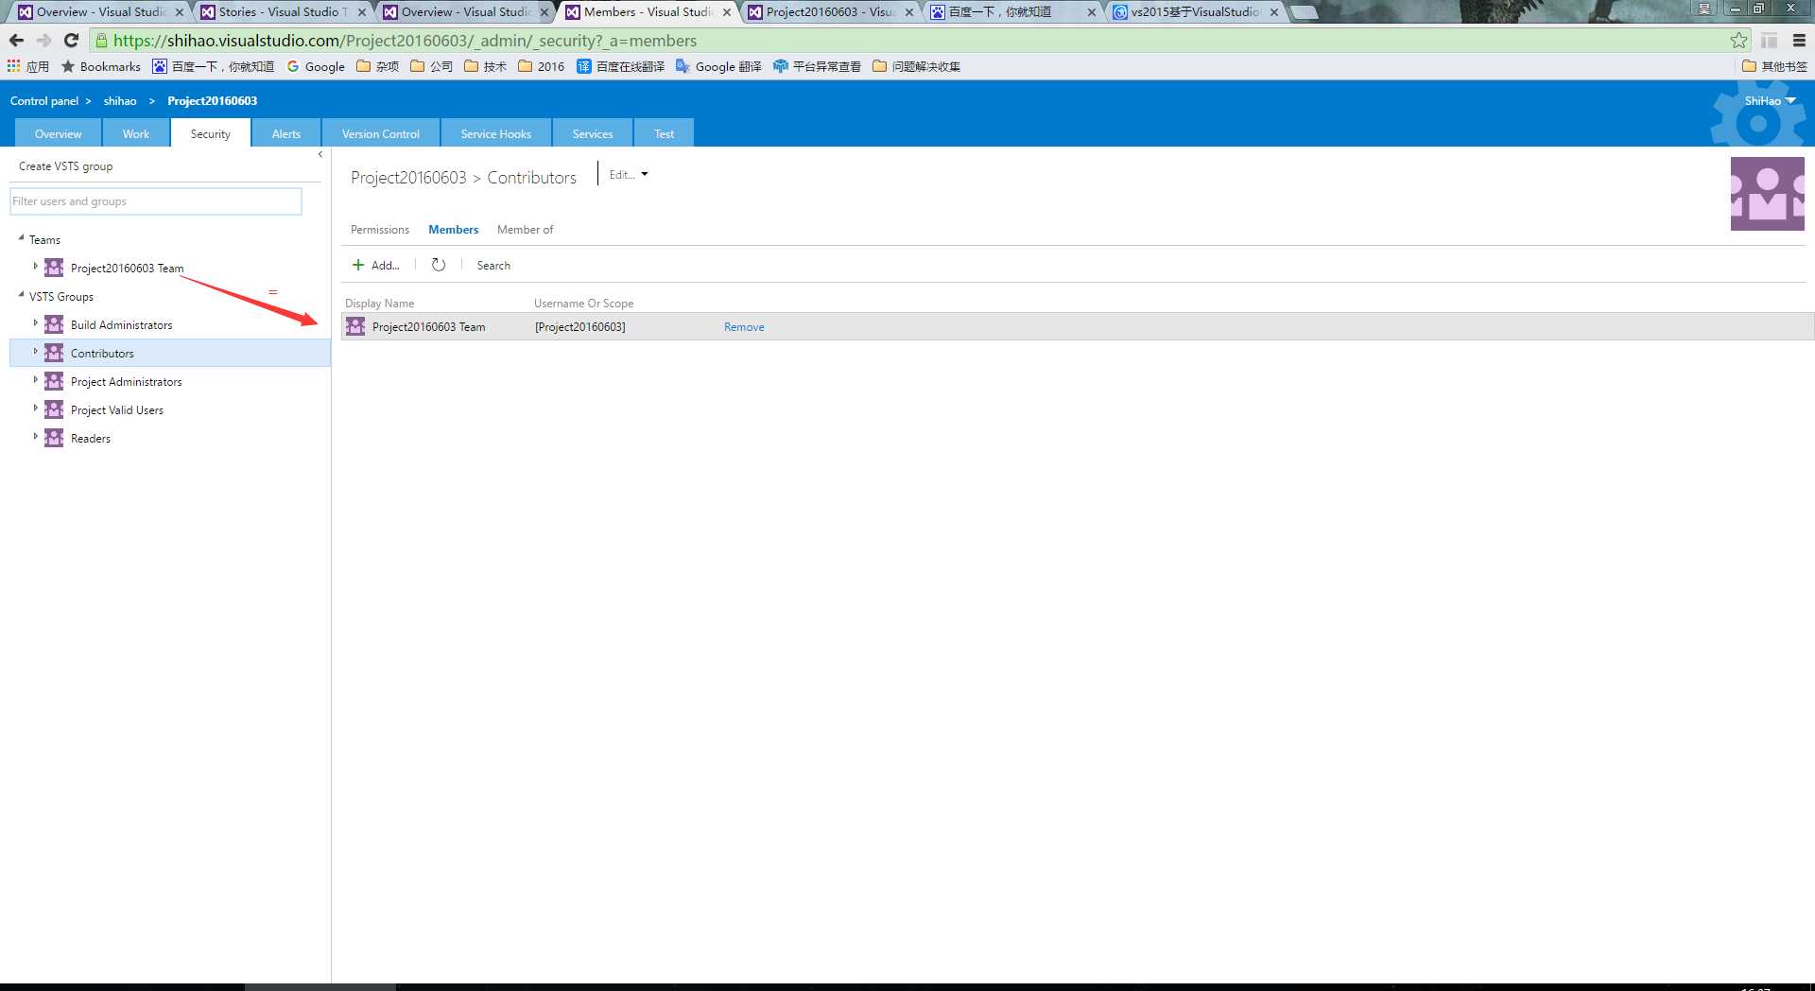Open the ShiHao user menu
1815x991 pixels.
coord(1770,100)
